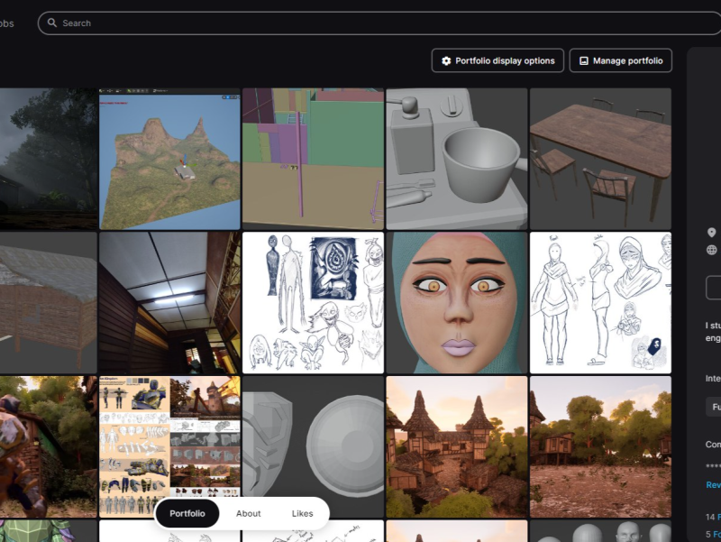
Task: Open the medieval house at sunset artwork
Action: [457, 446]
